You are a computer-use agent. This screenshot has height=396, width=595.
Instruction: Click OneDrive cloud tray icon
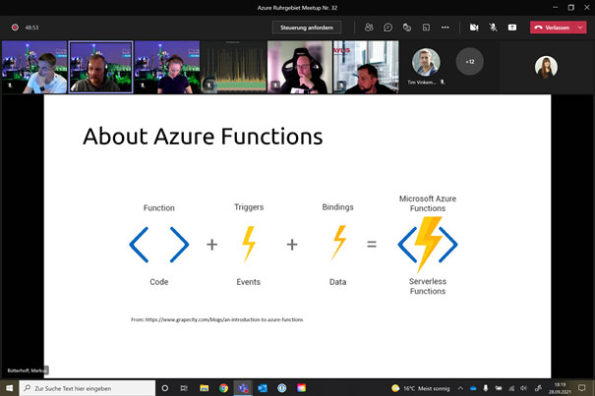[473, 388]
